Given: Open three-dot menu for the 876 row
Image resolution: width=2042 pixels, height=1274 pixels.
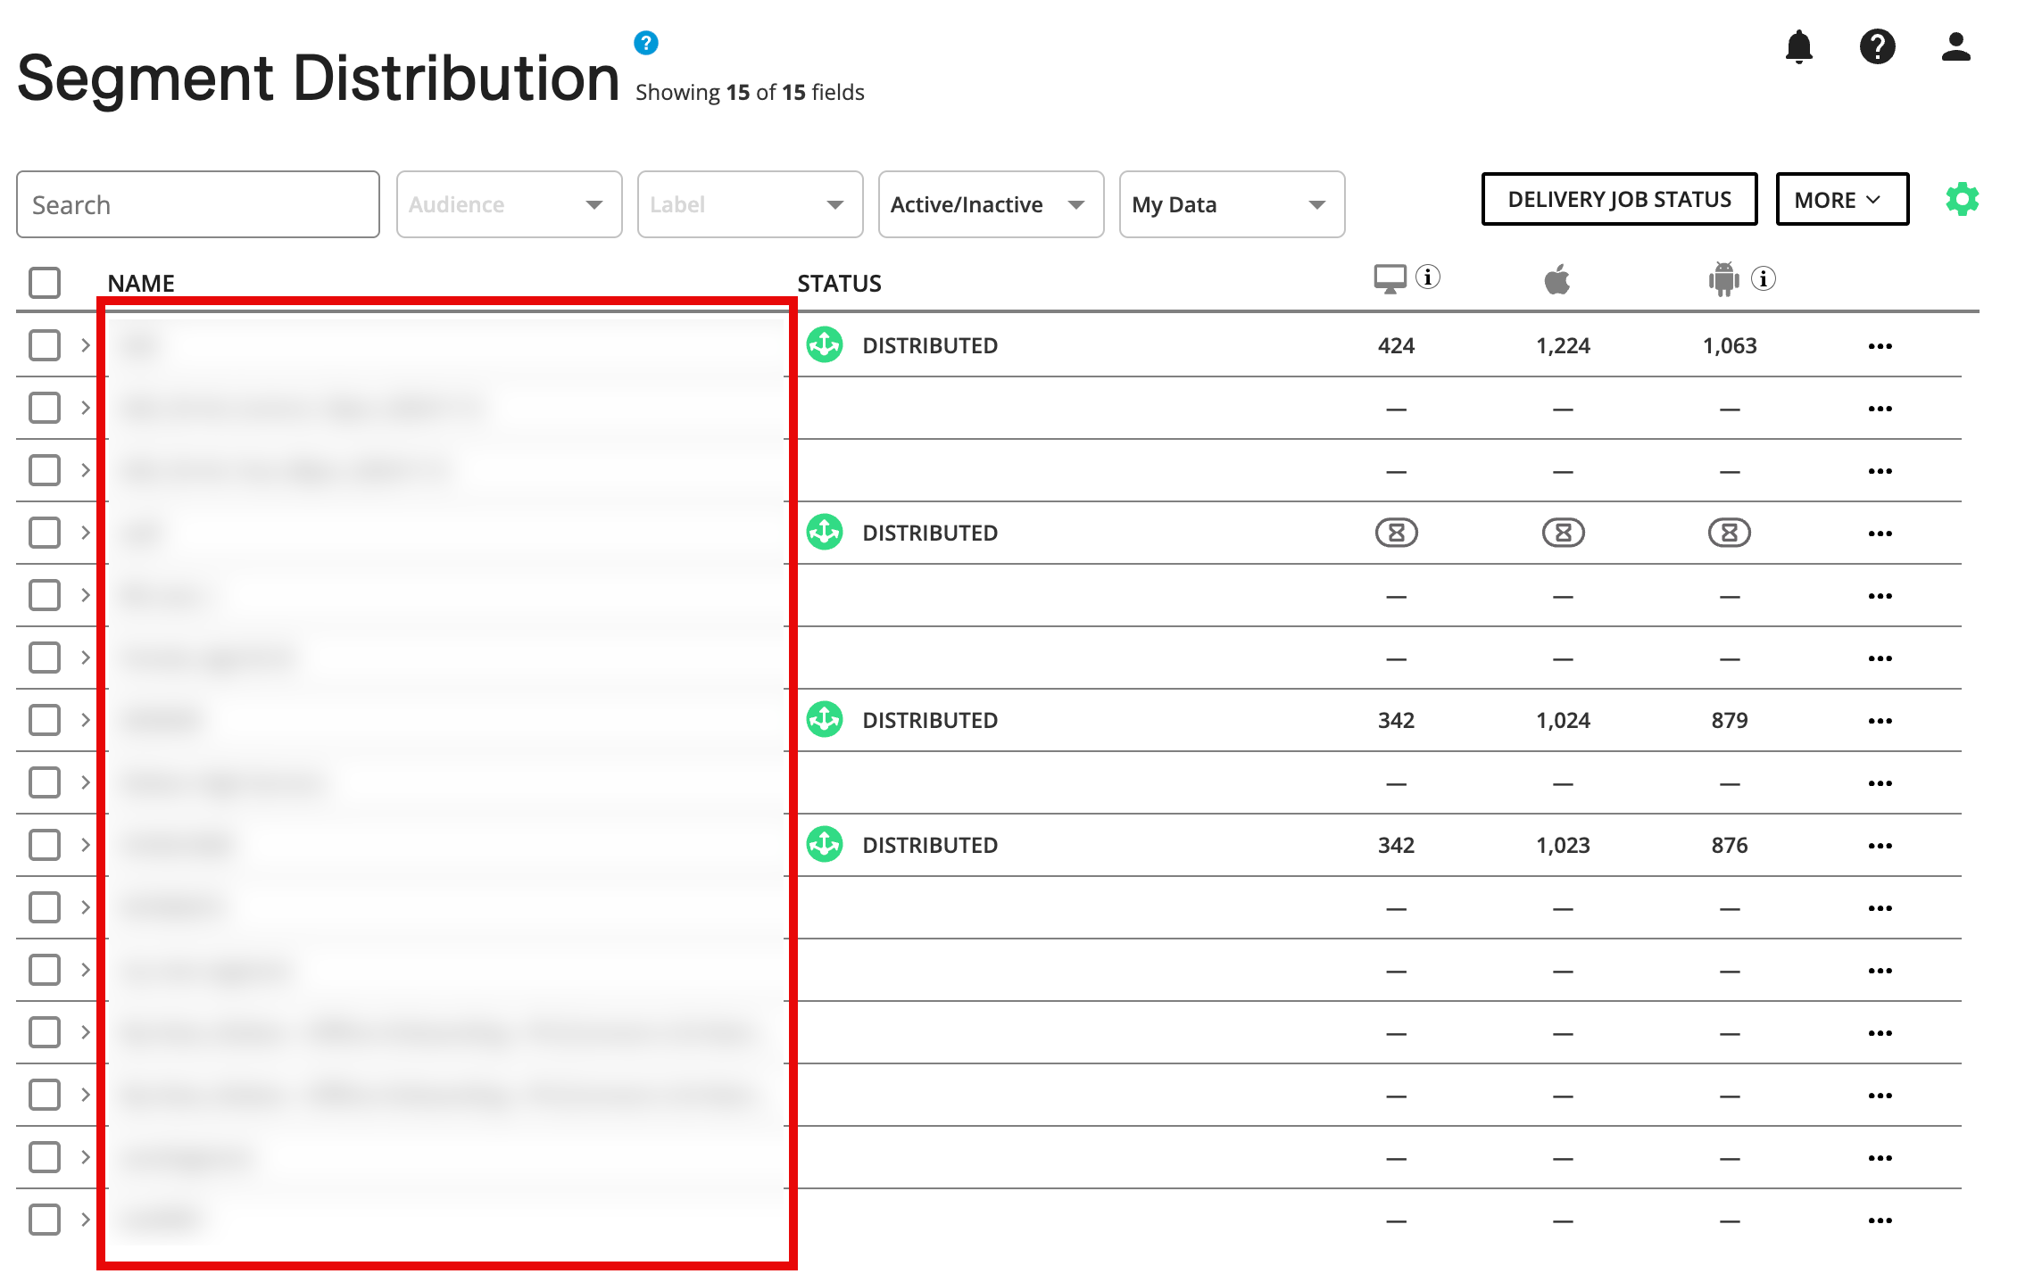Looking at the screenshot, I should point(1880,846).
